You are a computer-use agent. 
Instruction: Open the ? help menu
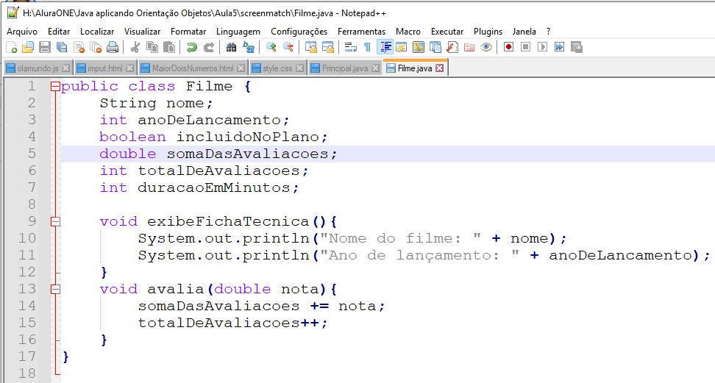(549, 32)
